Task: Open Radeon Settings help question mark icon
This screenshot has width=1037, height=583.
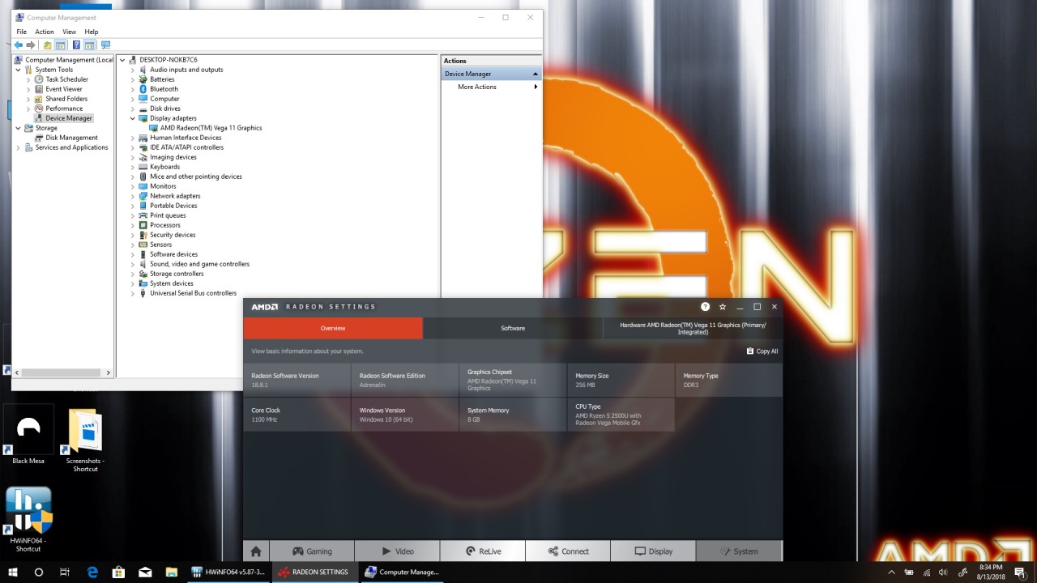Action: point(705,307)
